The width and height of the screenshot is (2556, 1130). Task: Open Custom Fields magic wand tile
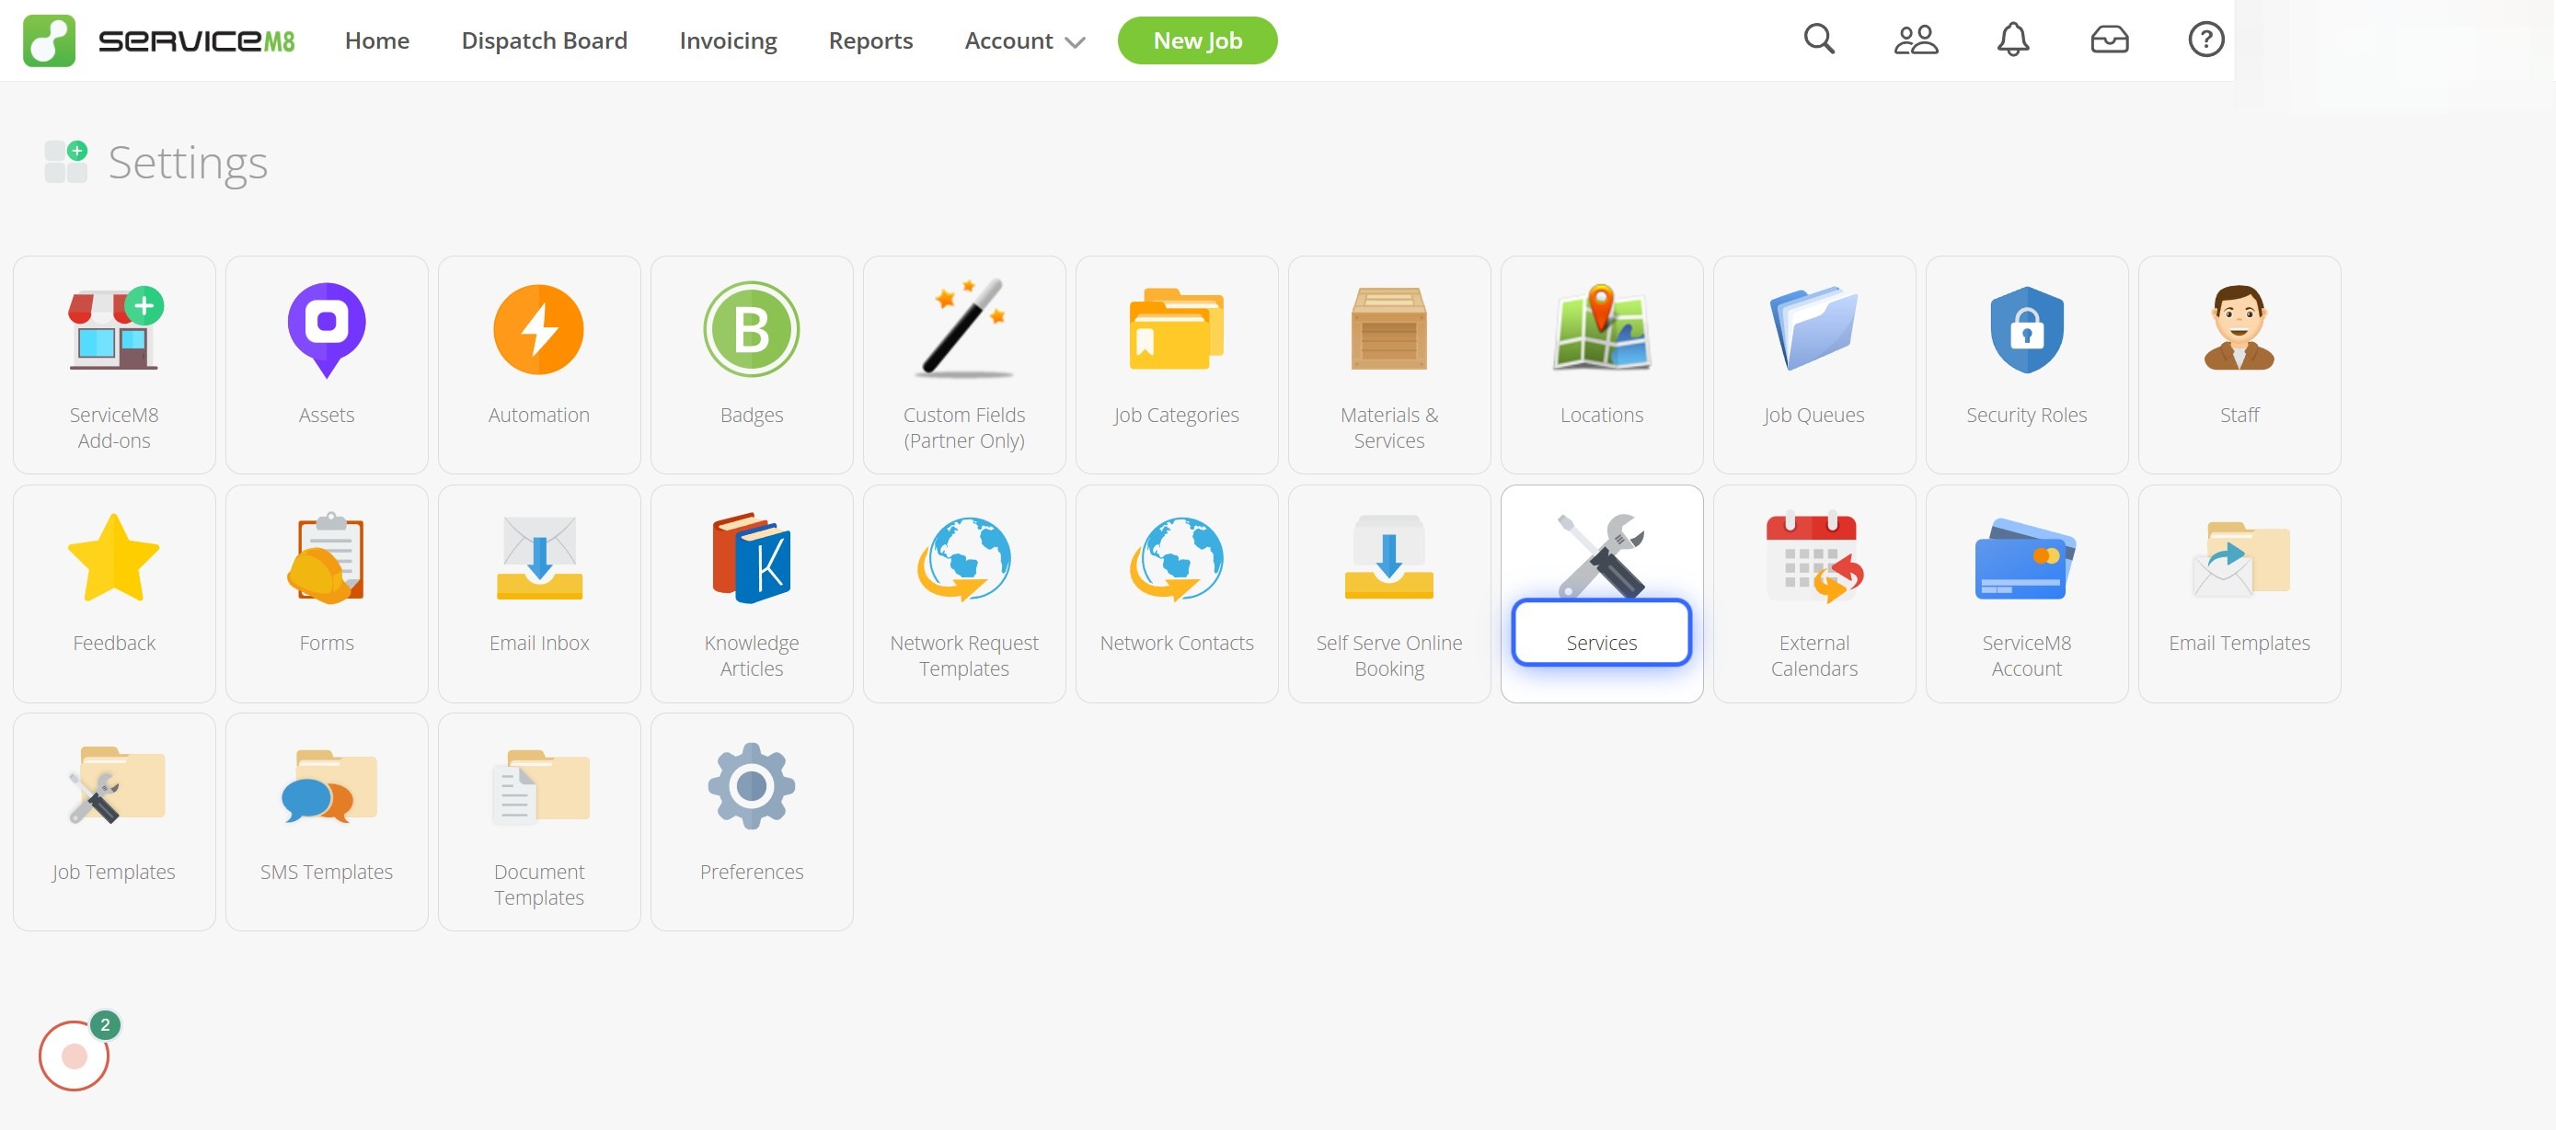[963, 365]
